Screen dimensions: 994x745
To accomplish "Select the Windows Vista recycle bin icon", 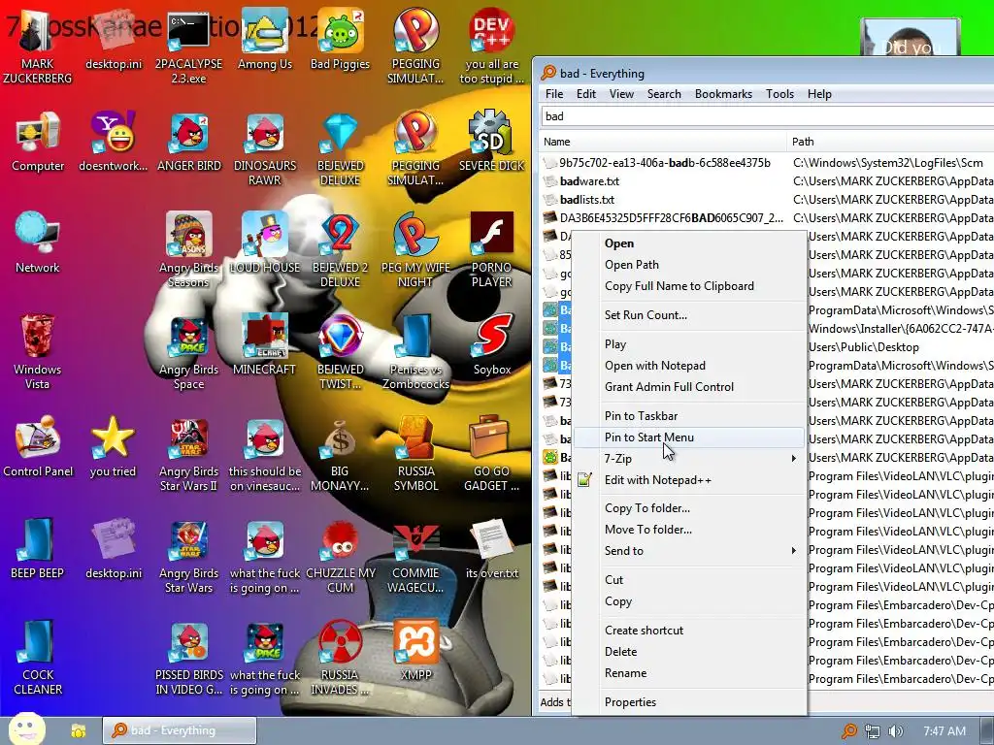I will pos(38,353).
